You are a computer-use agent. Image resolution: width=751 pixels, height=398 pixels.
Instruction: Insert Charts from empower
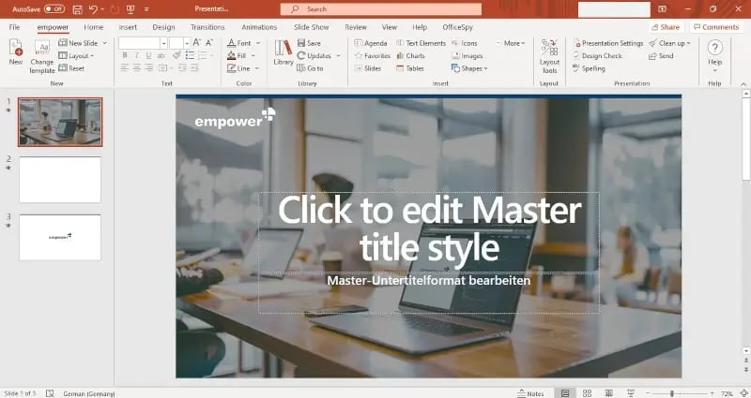tap(411, 56)
